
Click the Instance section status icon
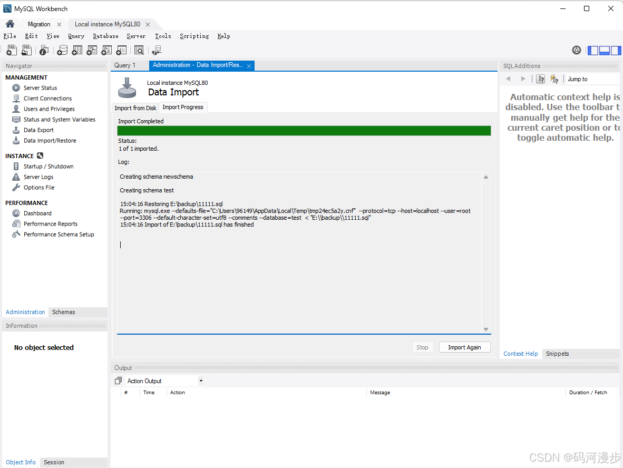[40, 155]
